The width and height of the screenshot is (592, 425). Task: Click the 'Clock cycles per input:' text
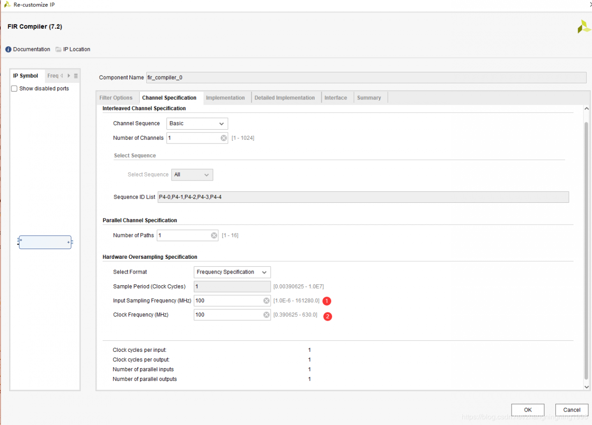140,350
